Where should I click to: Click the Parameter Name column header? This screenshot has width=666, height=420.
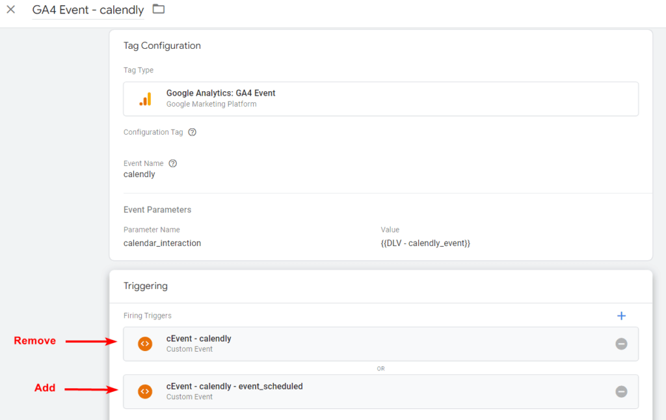152,230
